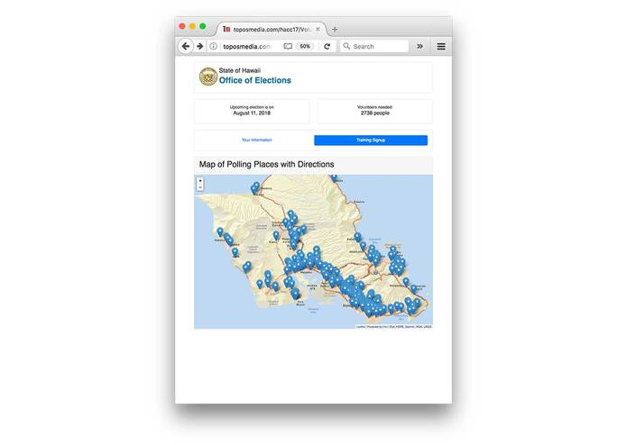The image size is (627, 445).
Task: Click the red close window button
Action: point(182,26)
